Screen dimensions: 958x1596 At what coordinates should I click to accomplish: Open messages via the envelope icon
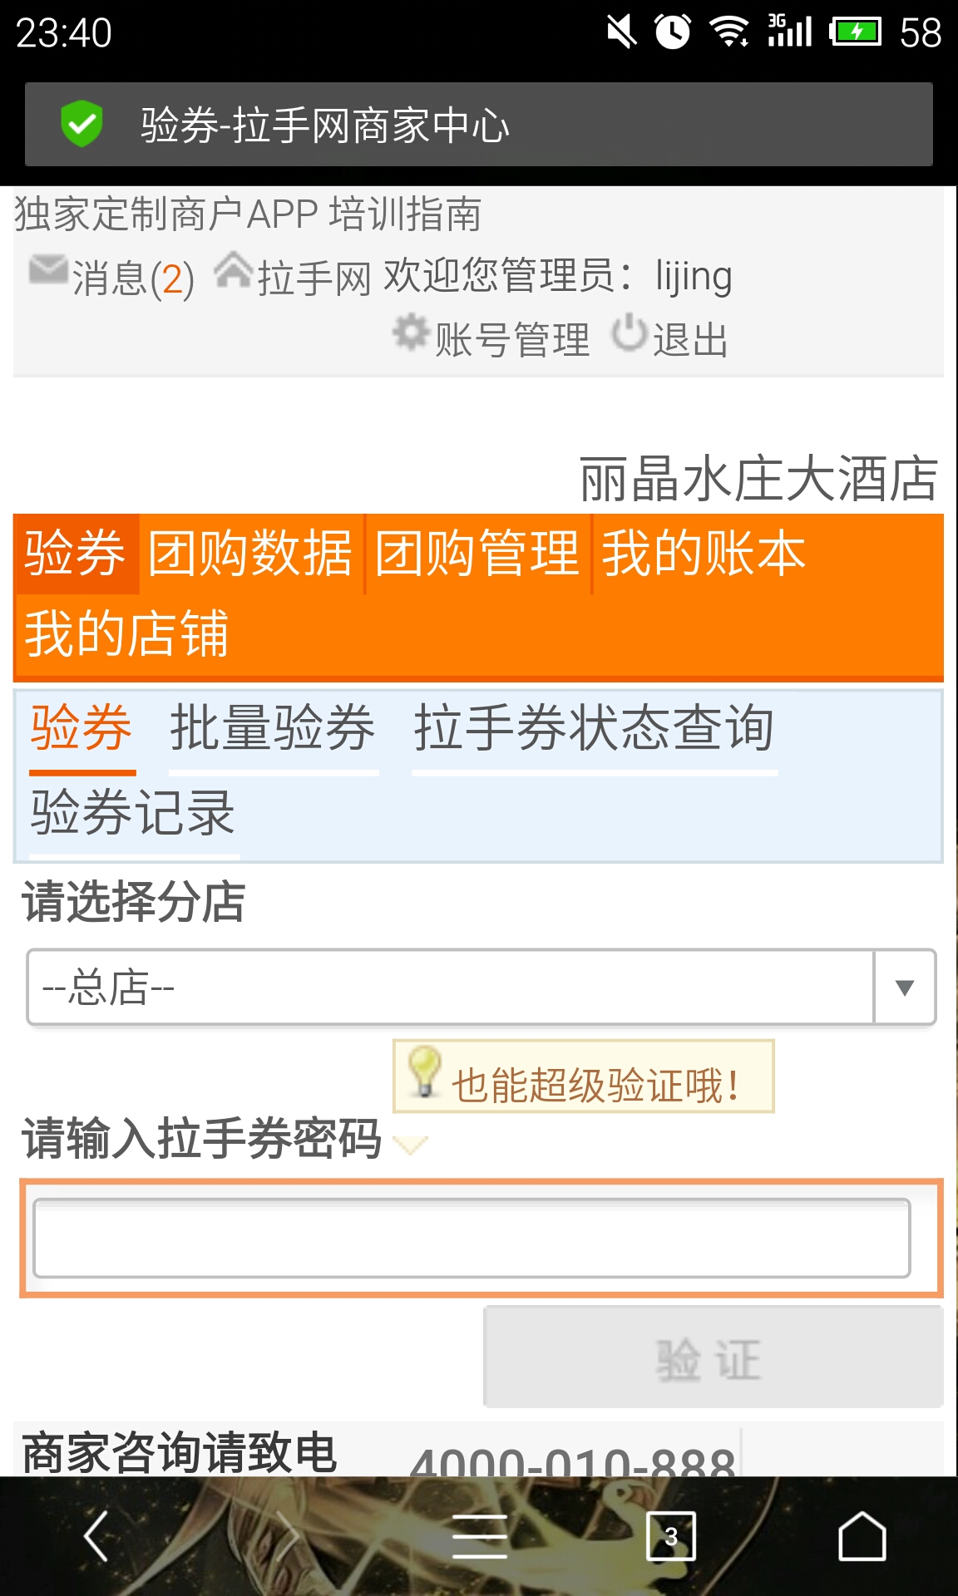pyautogui.click(x=48, y=270)
